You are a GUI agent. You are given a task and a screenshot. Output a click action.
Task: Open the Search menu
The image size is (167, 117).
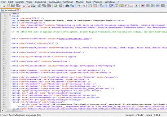point(19,2)
